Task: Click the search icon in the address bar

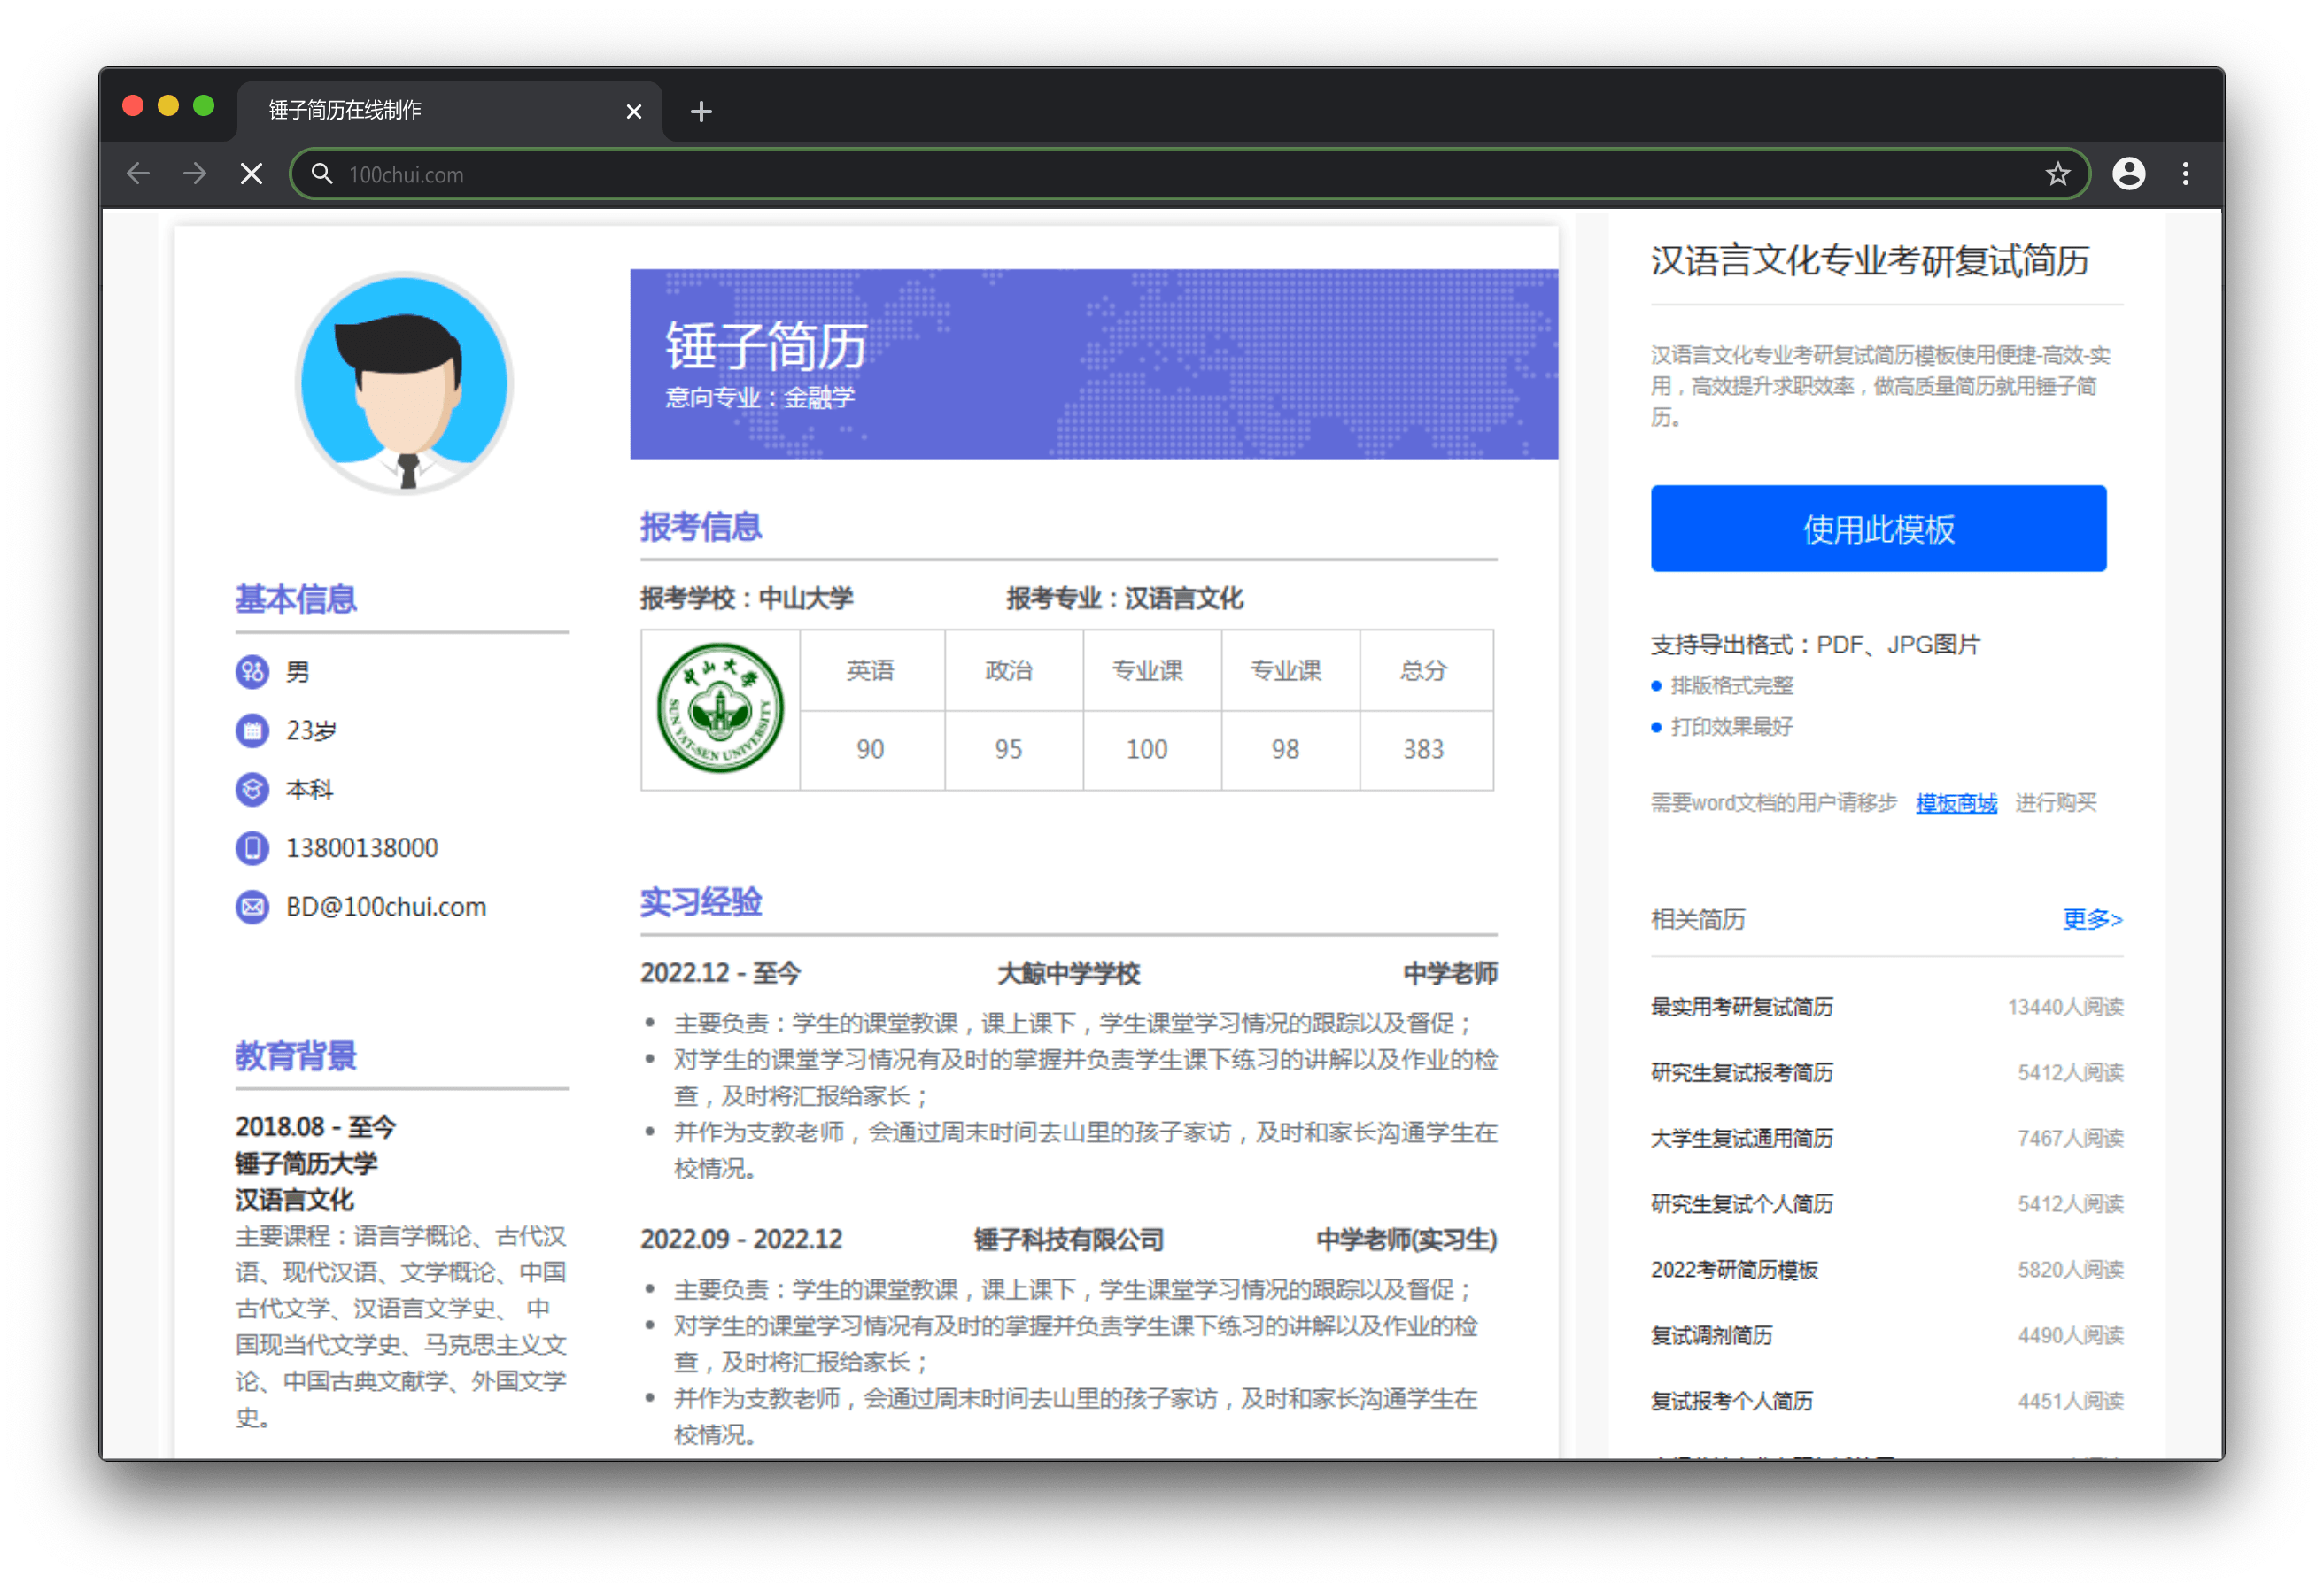Action: [x=321, y=174]
